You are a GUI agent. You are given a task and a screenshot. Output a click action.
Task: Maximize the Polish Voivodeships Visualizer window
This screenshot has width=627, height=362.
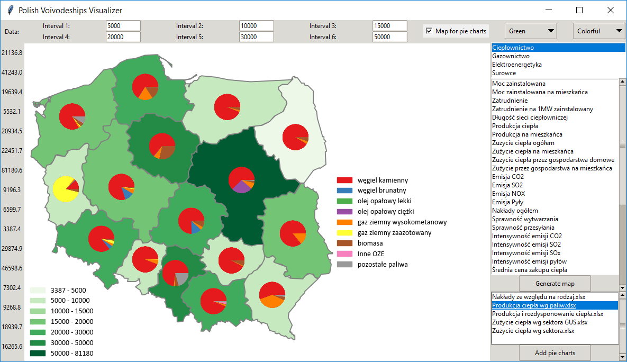(579, 10)
